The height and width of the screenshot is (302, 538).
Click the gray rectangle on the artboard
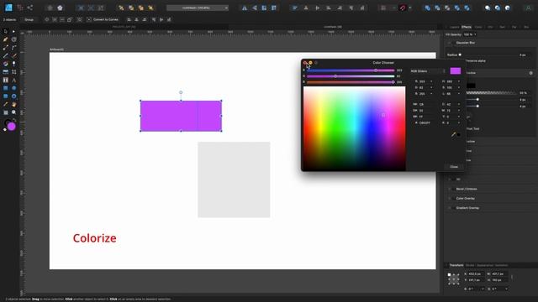234,180
